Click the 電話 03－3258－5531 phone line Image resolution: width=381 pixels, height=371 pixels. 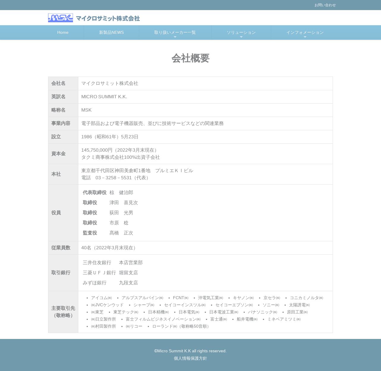tap(116, 178)
